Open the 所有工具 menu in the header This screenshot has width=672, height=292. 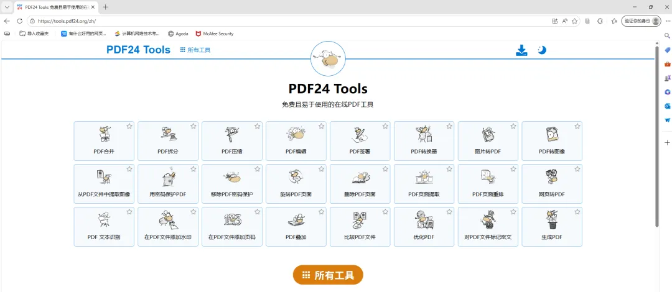pyautogui.click(x=195, y=50)
